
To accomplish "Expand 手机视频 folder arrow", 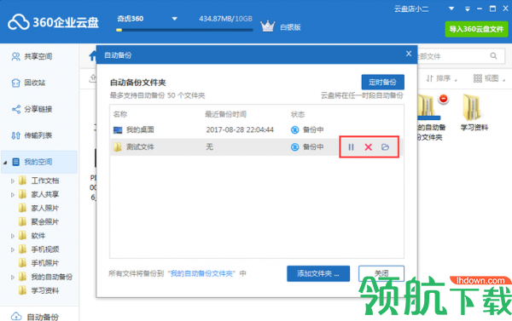I will point(13,249).
